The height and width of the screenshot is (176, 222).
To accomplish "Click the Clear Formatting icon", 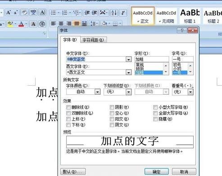I will 24,13.
